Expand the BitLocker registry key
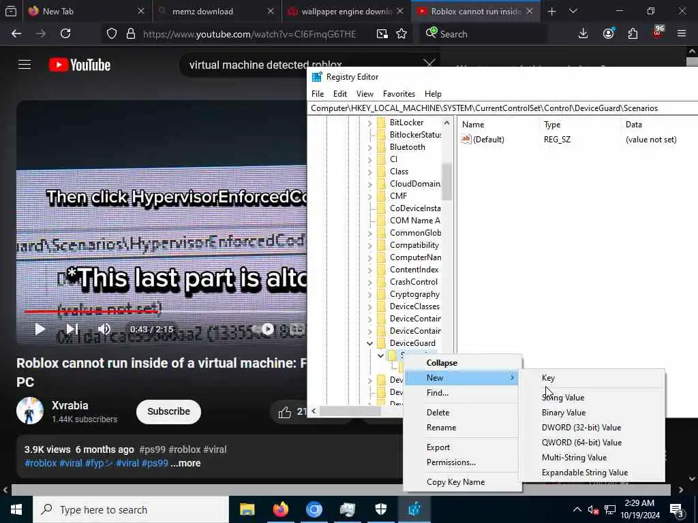Viewport: 698px width, 523px height. 370,123
